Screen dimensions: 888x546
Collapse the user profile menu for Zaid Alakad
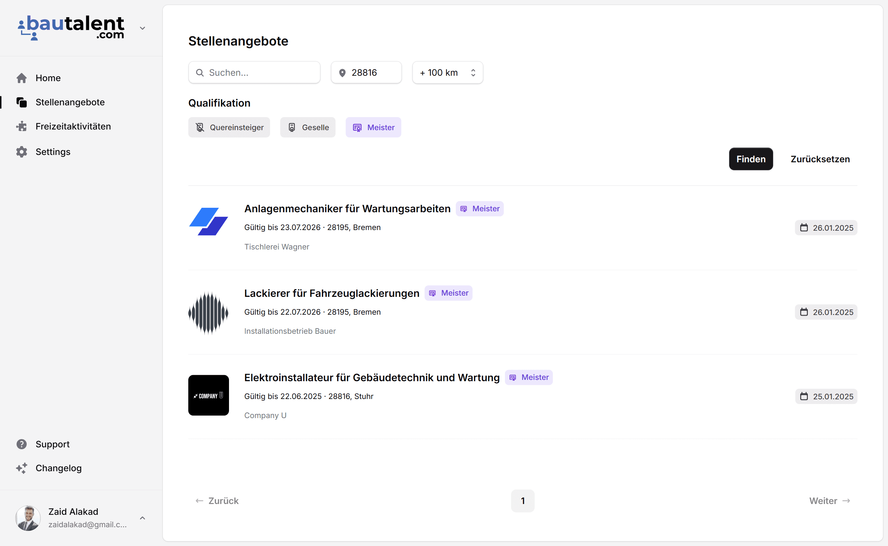pyautogui.click(x=142, y=518)
